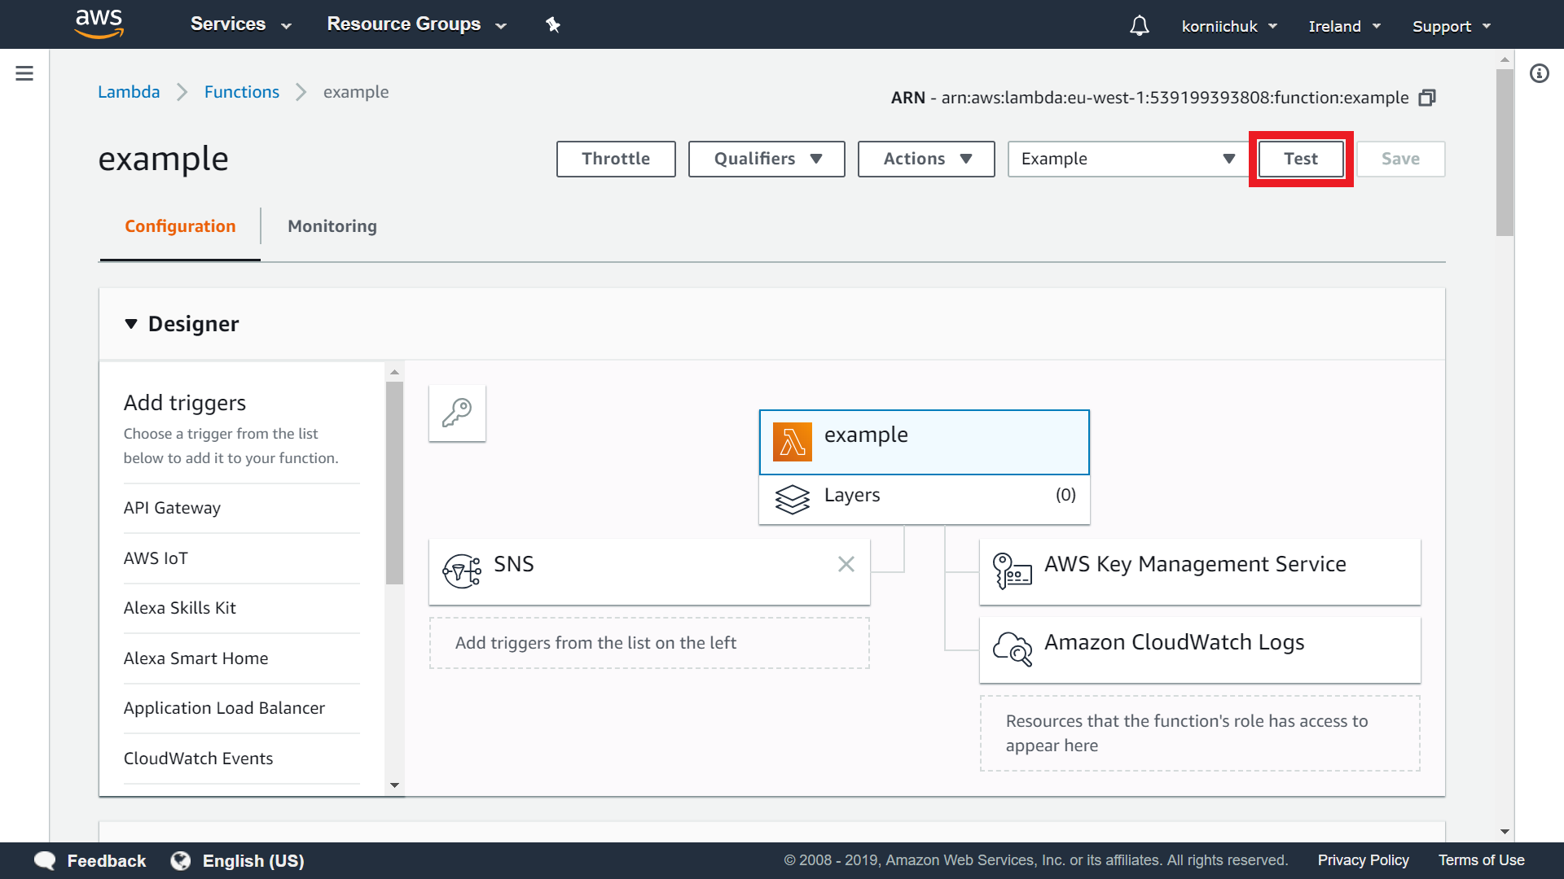This screenshot has height=879, width=1564.
Task: Copy the ARN using copy icon
Action: coord(1427,98)
